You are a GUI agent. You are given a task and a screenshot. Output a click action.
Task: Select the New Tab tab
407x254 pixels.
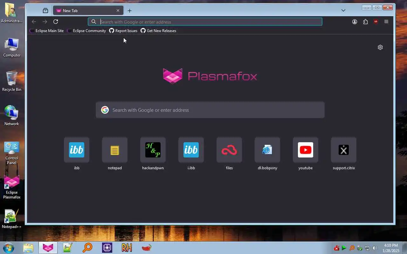[x=87, y=10]
